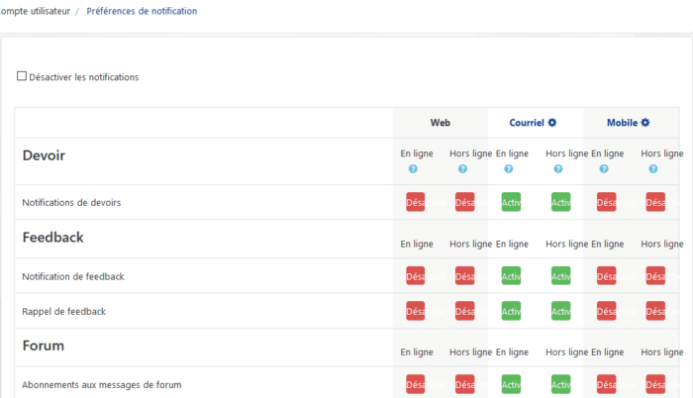Open Courriel settings gear icon
Viewport: 693px width, 398px height.
(552, 123)
